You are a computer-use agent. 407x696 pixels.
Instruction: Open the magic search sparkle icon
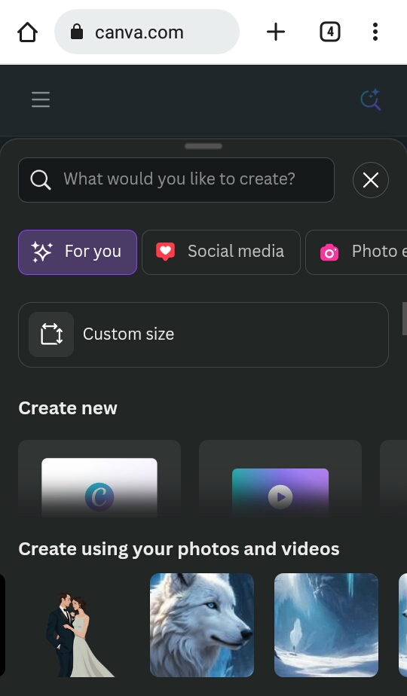point(371,99)
